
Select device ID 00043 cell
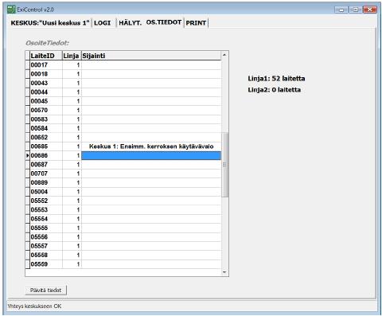[x=46, y=83]
